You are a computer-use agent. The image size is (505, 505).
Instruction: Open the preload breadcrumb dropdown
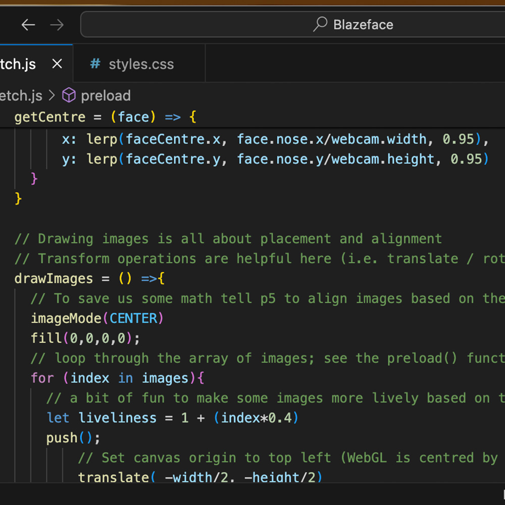pos(106,95)
